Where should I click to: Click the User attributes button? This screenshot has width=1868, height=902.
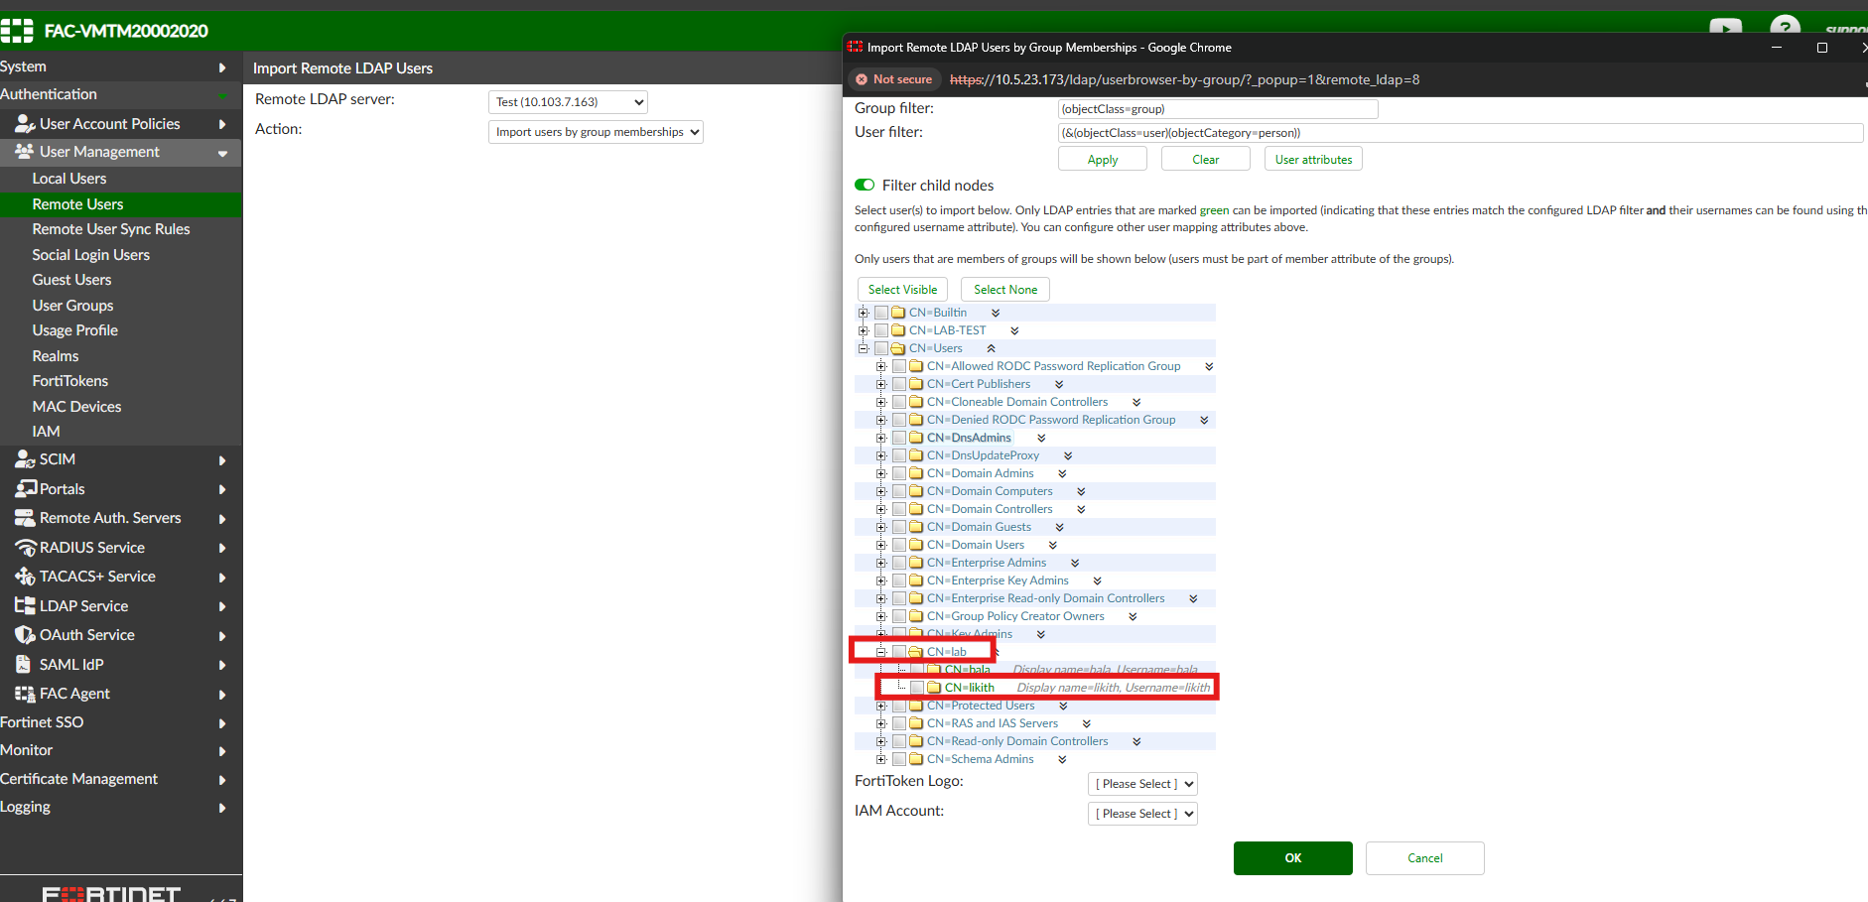tap(1313, 159)
